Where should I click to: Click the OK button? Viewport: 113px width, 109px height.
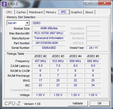[x=100, y=103]
